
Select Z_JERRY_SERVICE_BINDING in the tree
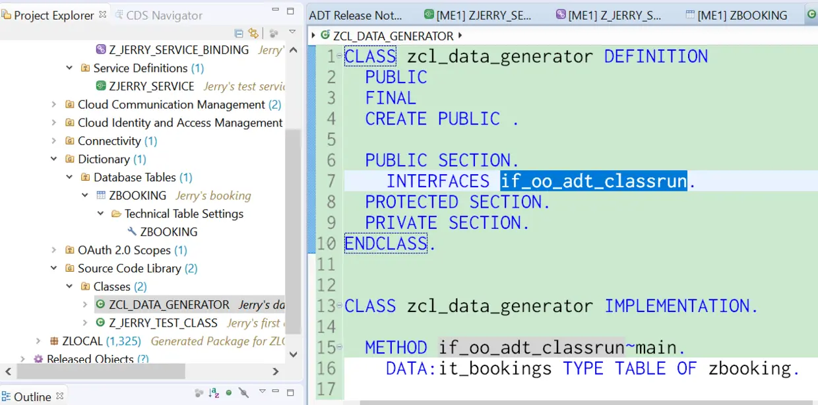(179, 50)
